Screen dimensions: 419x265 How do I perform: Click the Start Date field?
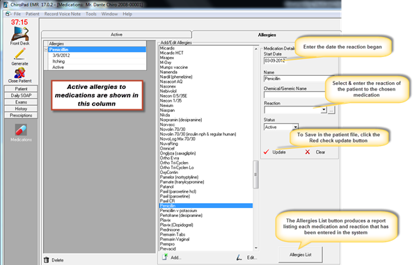click(x=275, y=61)
